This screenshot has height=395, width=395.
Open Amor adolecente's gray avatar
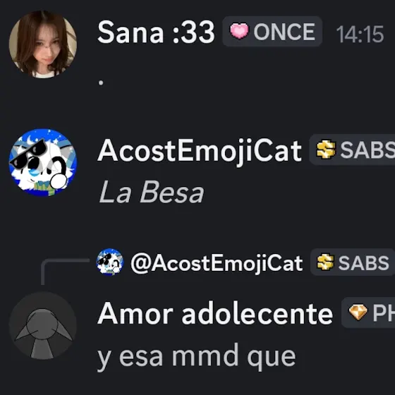pyautogui.click(x=43, y=325)
